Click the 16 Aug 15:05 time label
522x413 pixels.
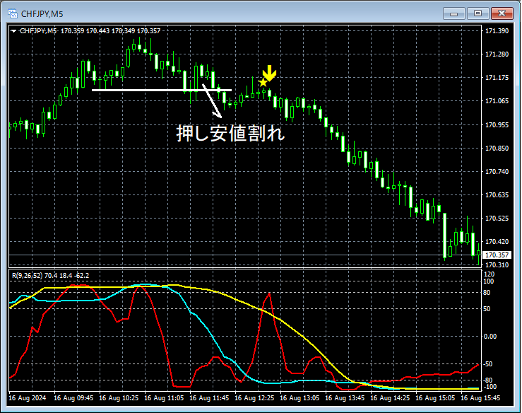(x=435, y=398)
